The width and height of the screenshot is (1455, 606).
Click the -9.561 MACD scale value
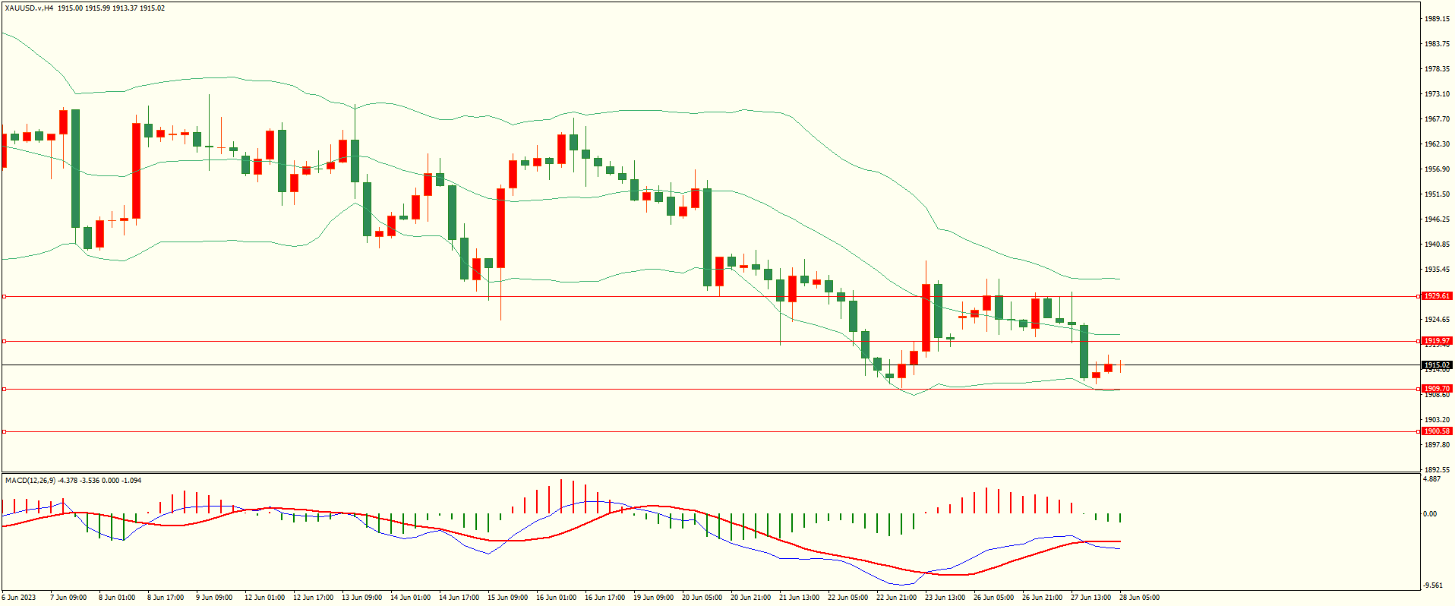pos(1432,585)
